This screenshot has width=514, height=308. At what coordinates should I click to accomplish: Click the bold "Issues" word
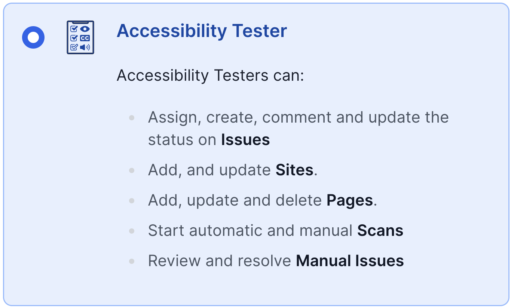[x=245, y=140]
